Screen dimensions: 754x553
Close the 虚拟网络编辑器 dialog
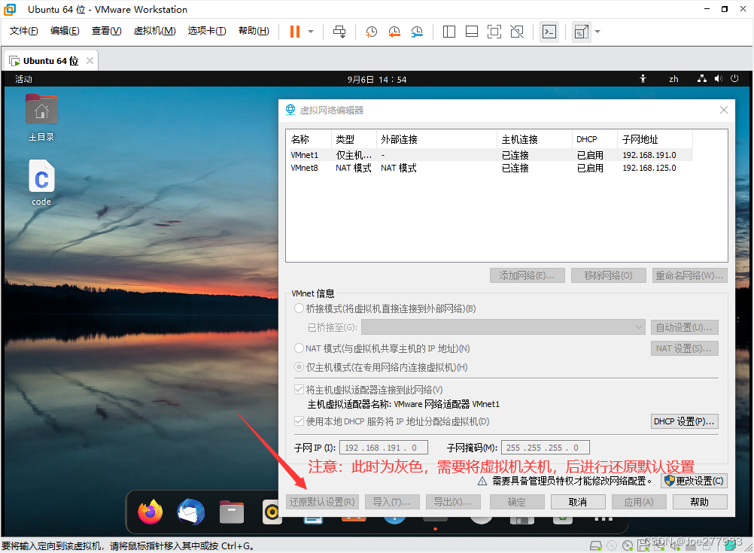click(724, 110)
